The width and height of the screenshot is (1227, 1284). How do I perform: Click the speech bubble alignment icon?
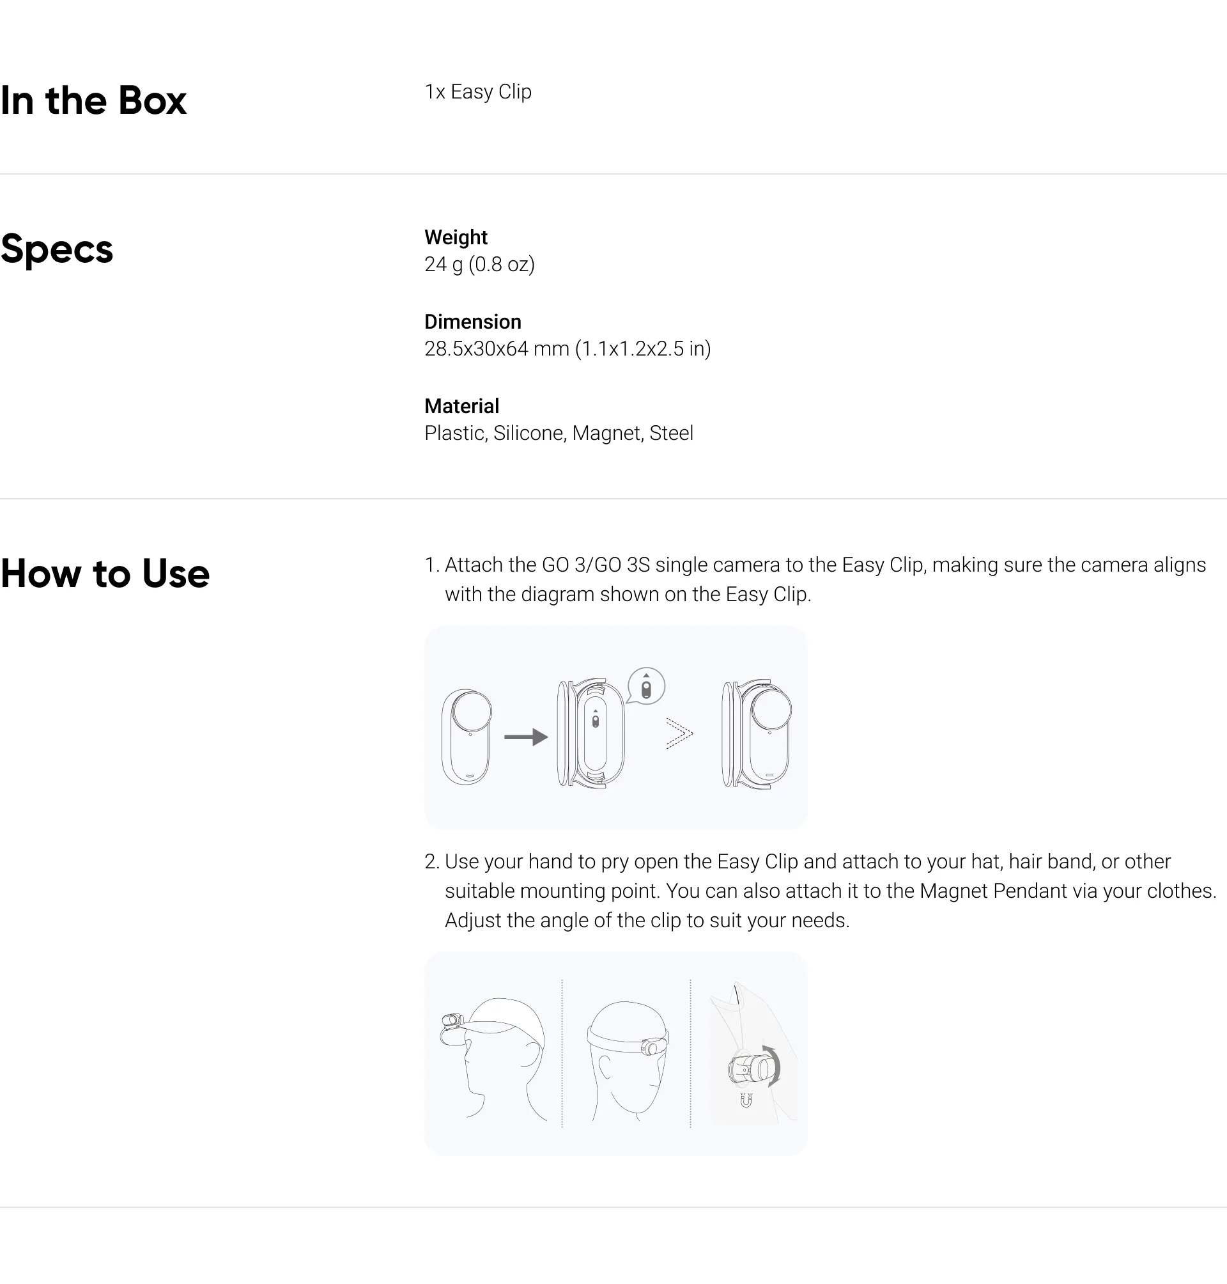(646, 687)
